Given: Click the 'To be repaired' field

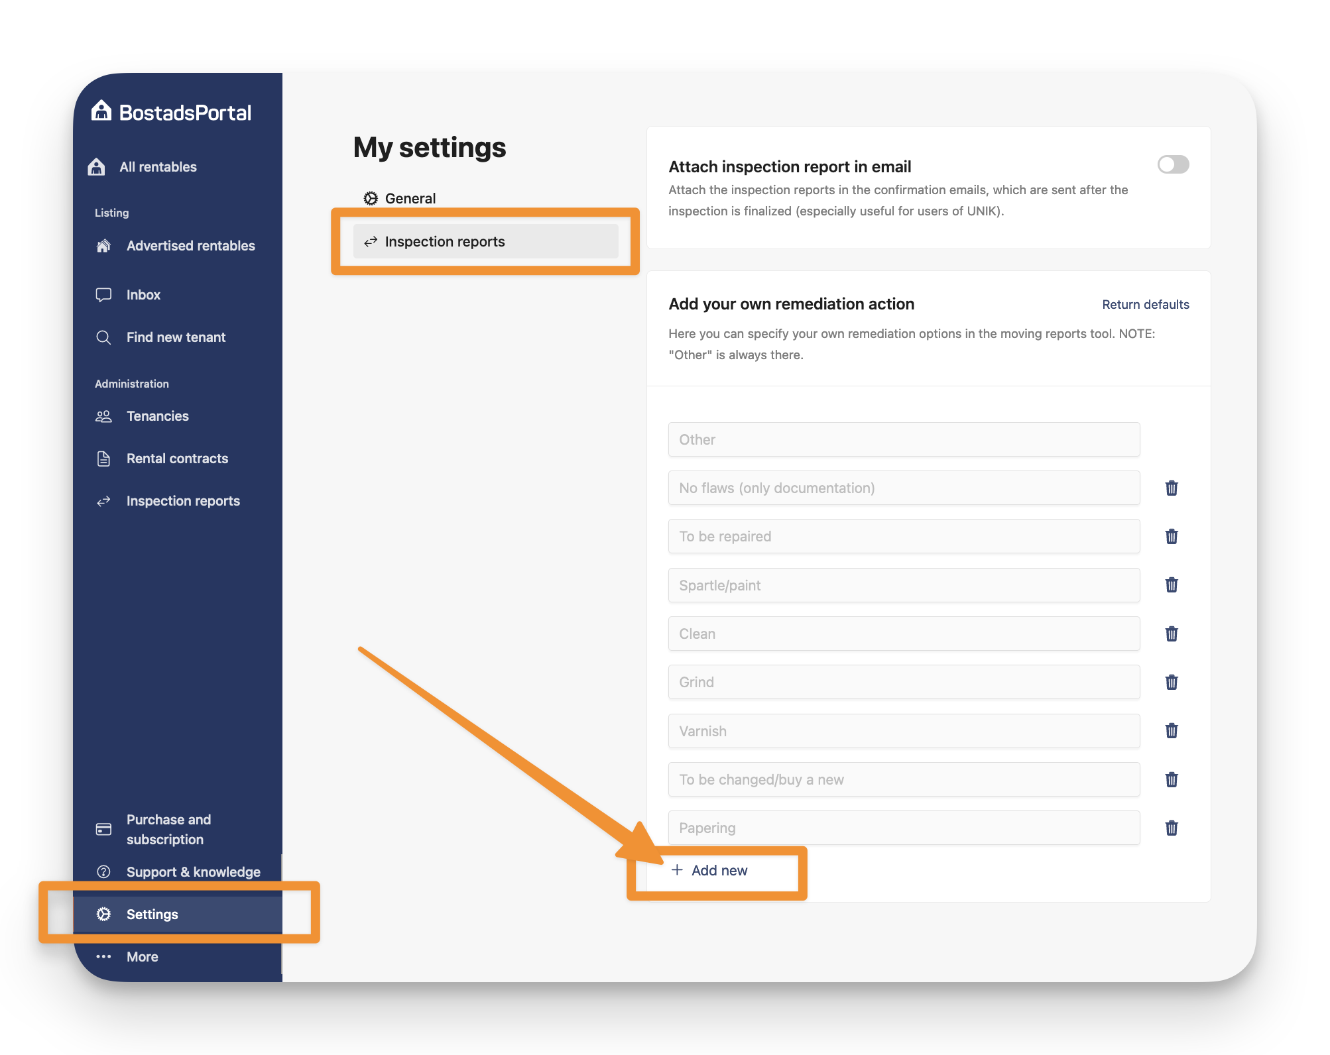Looking at the screenshot, I should [904, 537].
